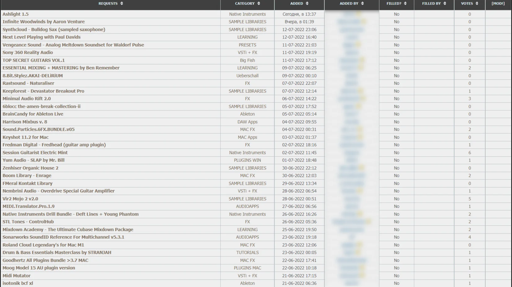Open Sound.Particles.6FX.BUNDLE.v05
512x287 pixels.
pos(39,129)
